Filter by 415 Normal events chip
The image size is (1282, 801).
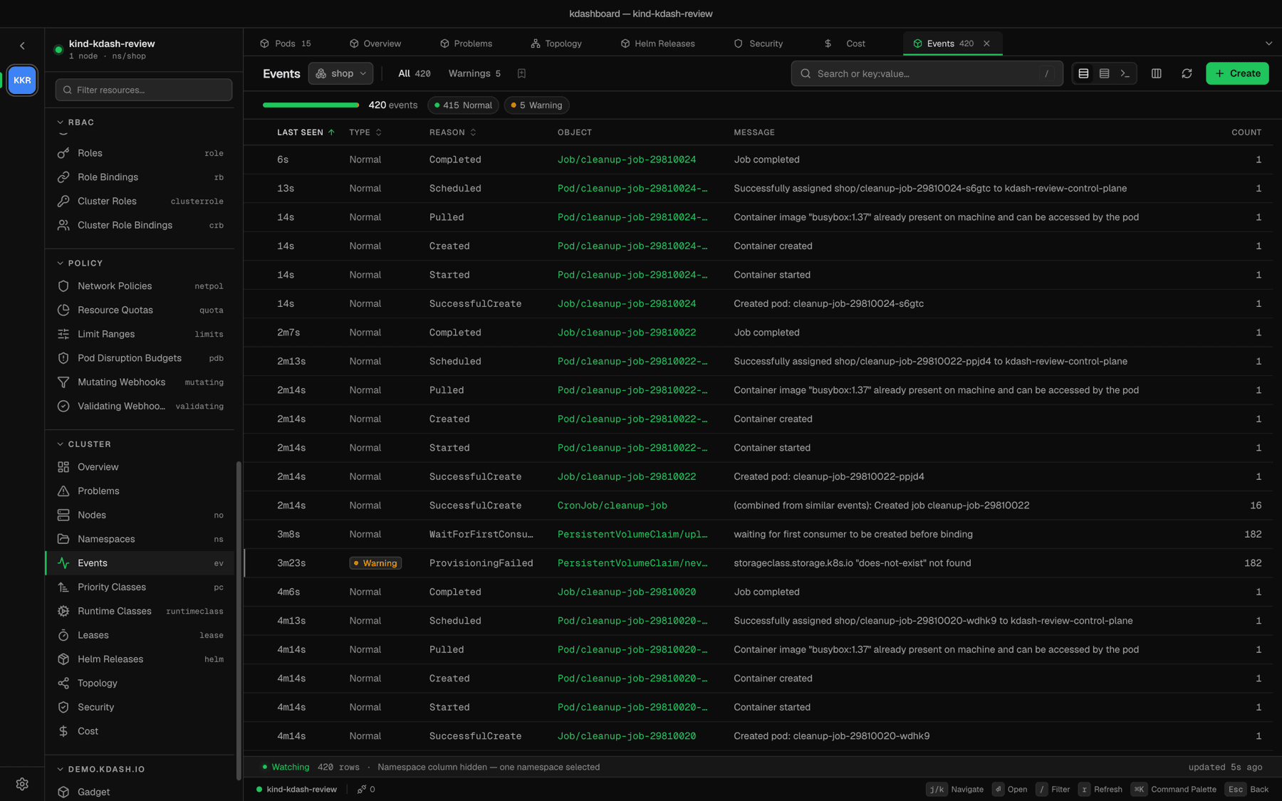pos(463,105)
